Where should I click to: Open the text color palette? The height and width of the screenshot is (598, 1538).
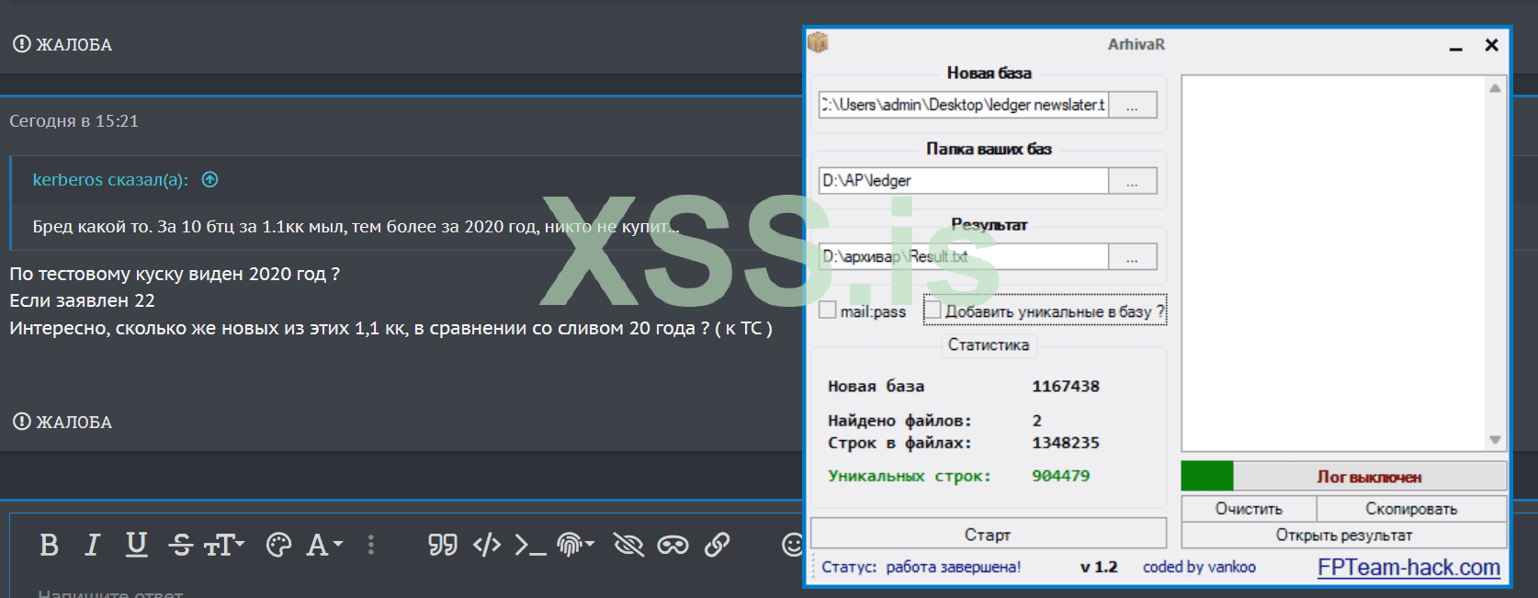[x=278, y=545]
